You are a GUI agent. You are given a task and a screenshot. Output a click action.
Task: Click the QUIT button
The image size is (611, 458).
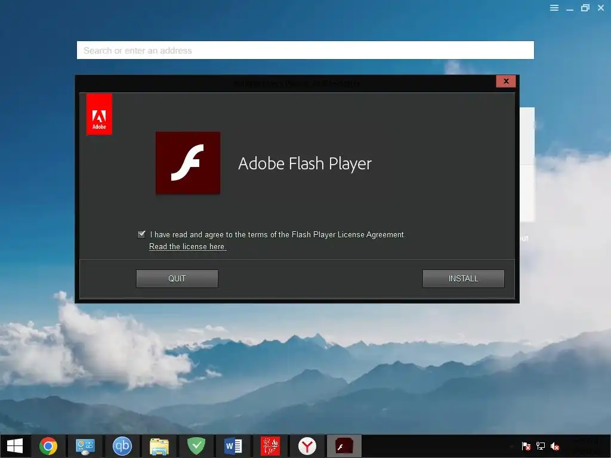click(x=177, y=278)
